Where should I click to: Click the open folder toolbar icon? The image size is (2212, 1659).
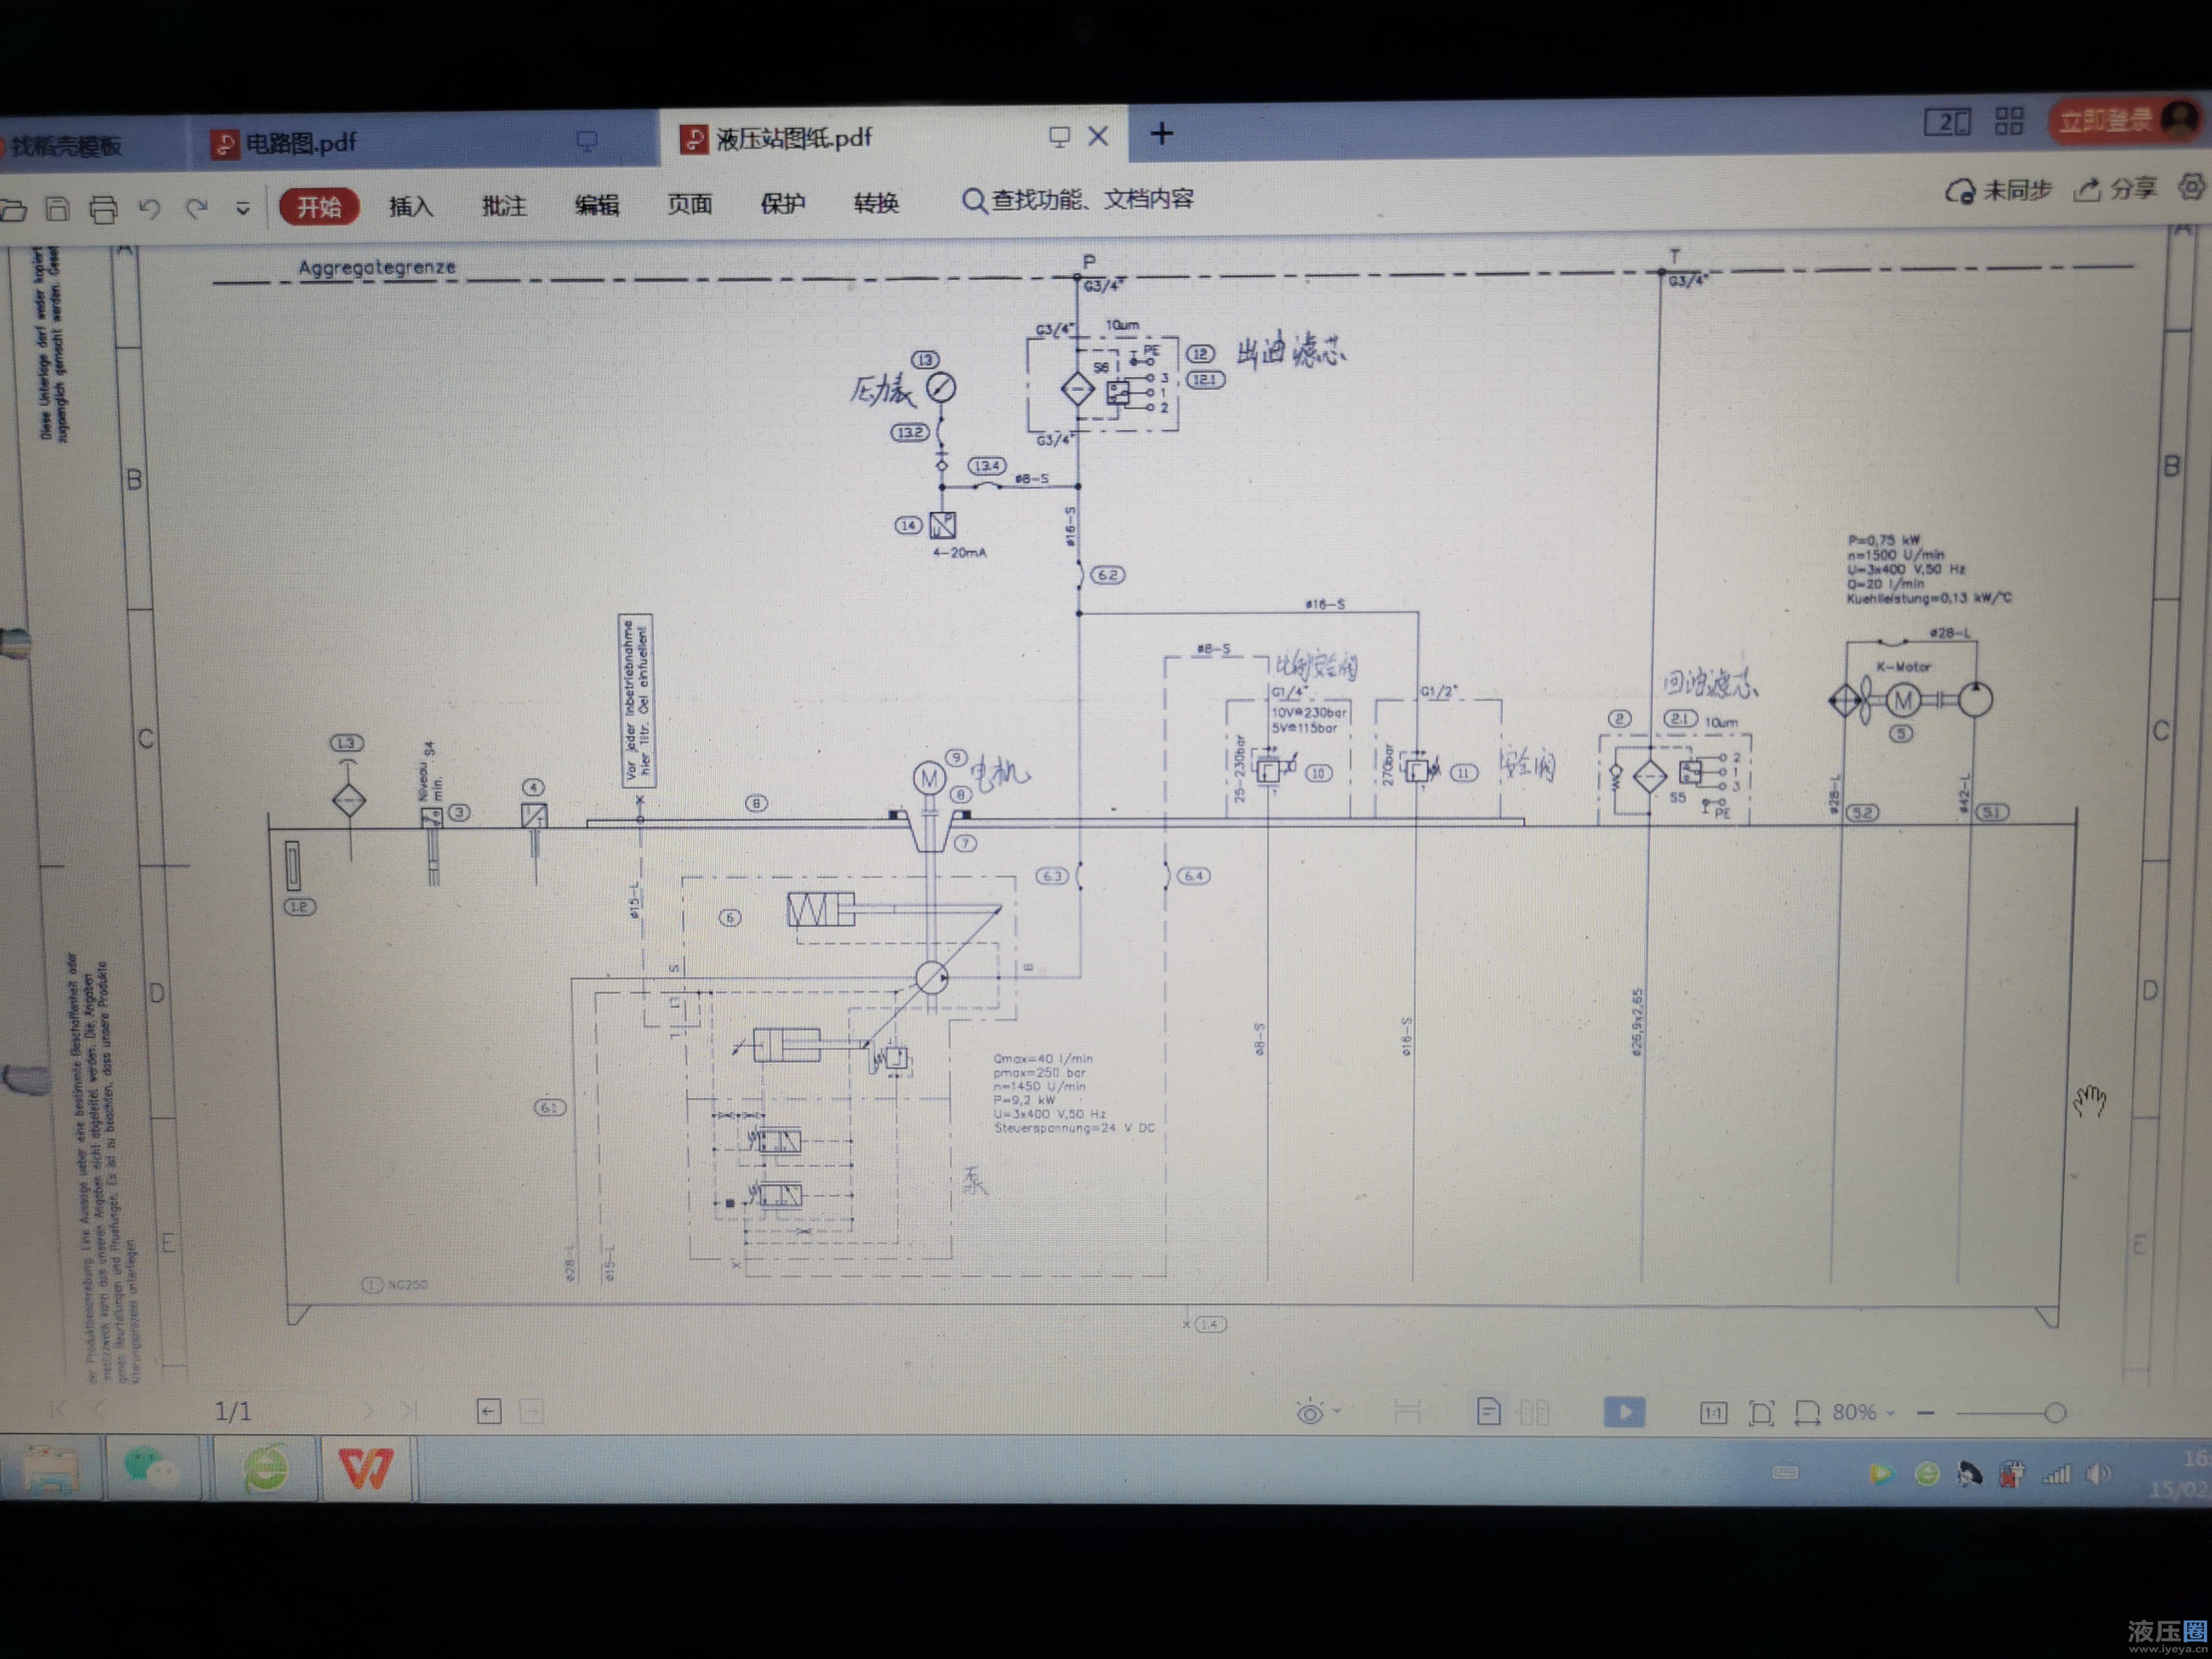tap(13, 210)
